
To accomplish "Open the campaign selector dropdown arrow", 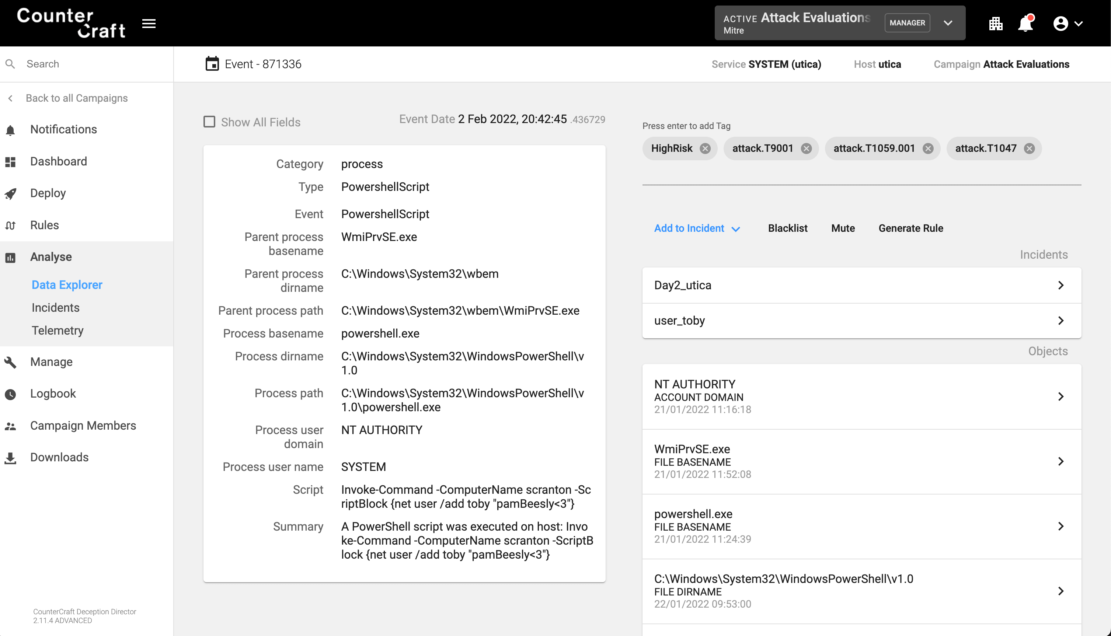I will pyautogui.click(x=948, y=23).
